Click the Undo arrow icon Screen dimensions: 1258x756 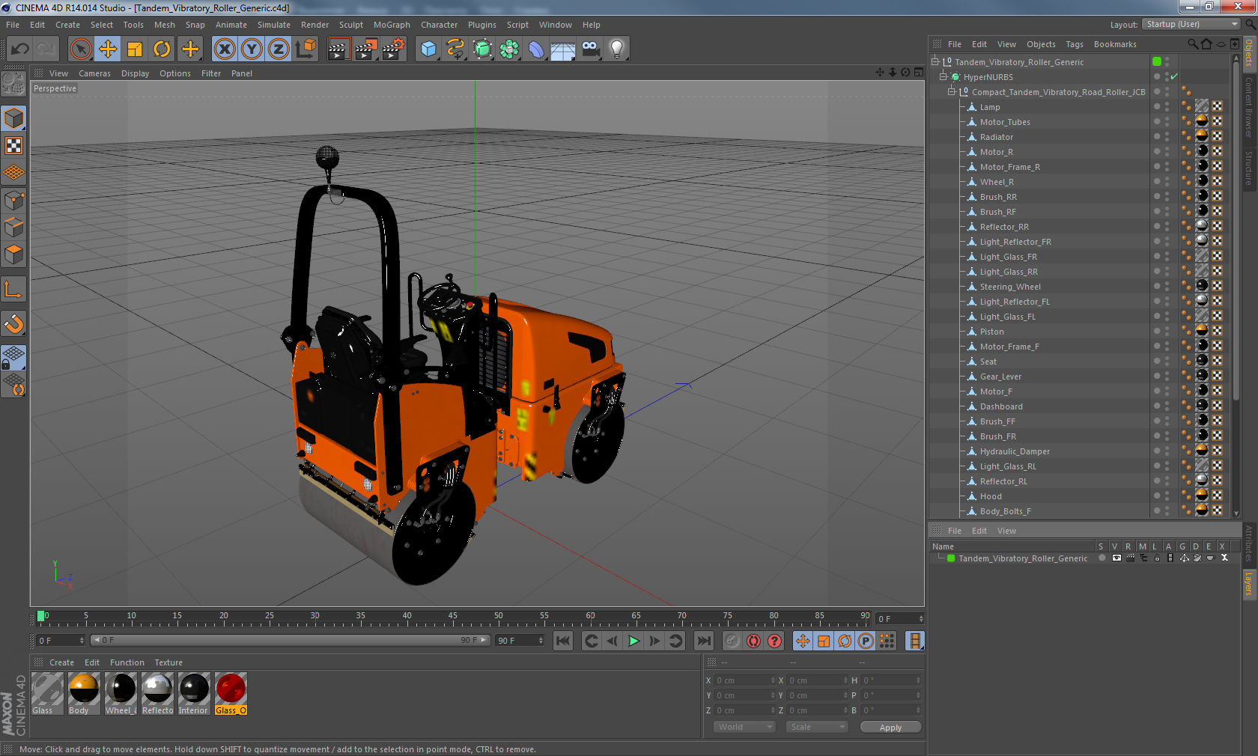pos(20,49)
